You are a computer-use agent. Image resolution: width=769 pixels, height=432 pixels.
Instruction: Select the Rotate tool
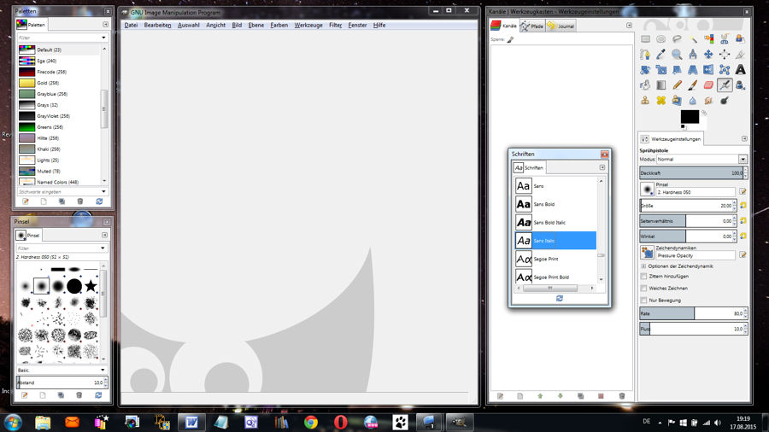click(645, 70)
